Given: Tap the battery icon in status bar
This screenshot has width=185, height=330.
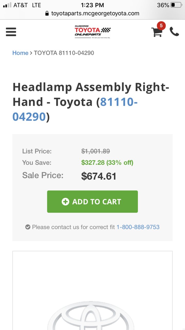Looking at the screenshot, I should [x=176, y=5].
